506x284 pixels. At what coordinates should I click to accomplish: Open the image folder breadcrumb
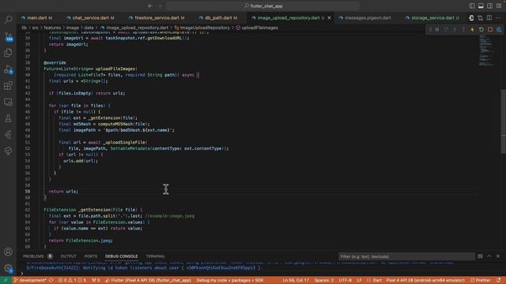(72, 28)
